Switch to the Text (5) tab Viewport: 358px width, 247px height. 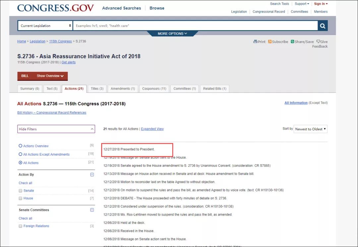[52, 89]
